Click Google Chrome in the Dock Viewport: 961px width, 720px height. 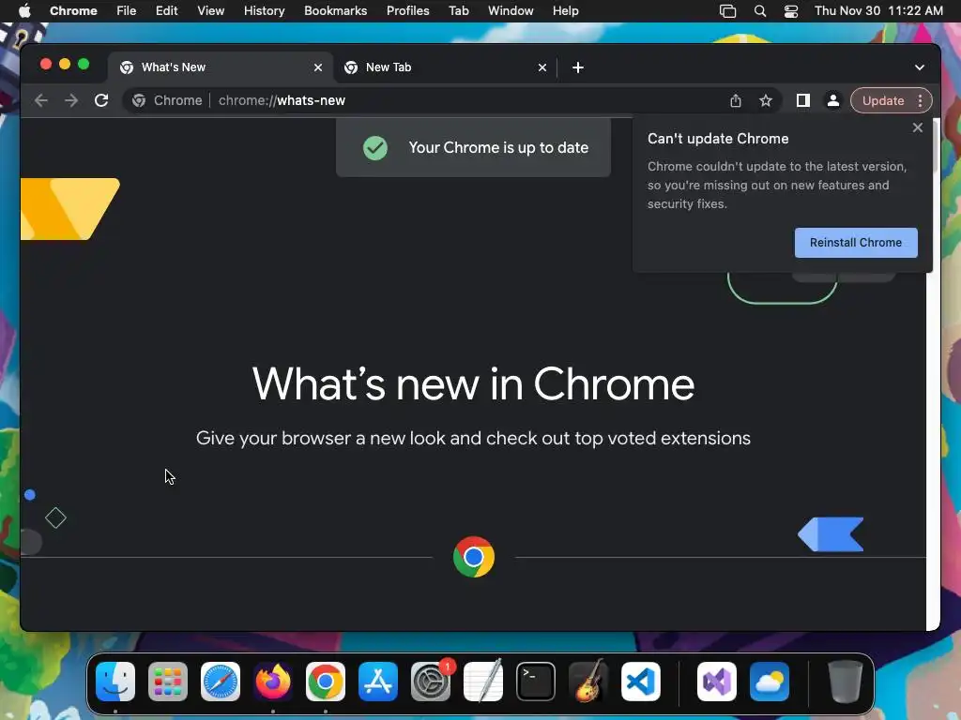(x=326, y=681)
